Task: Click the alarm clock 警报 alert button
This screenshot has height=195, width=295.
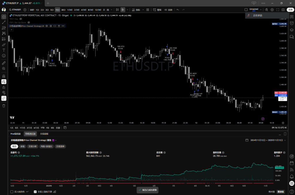Action: click(x=157, y=10)
